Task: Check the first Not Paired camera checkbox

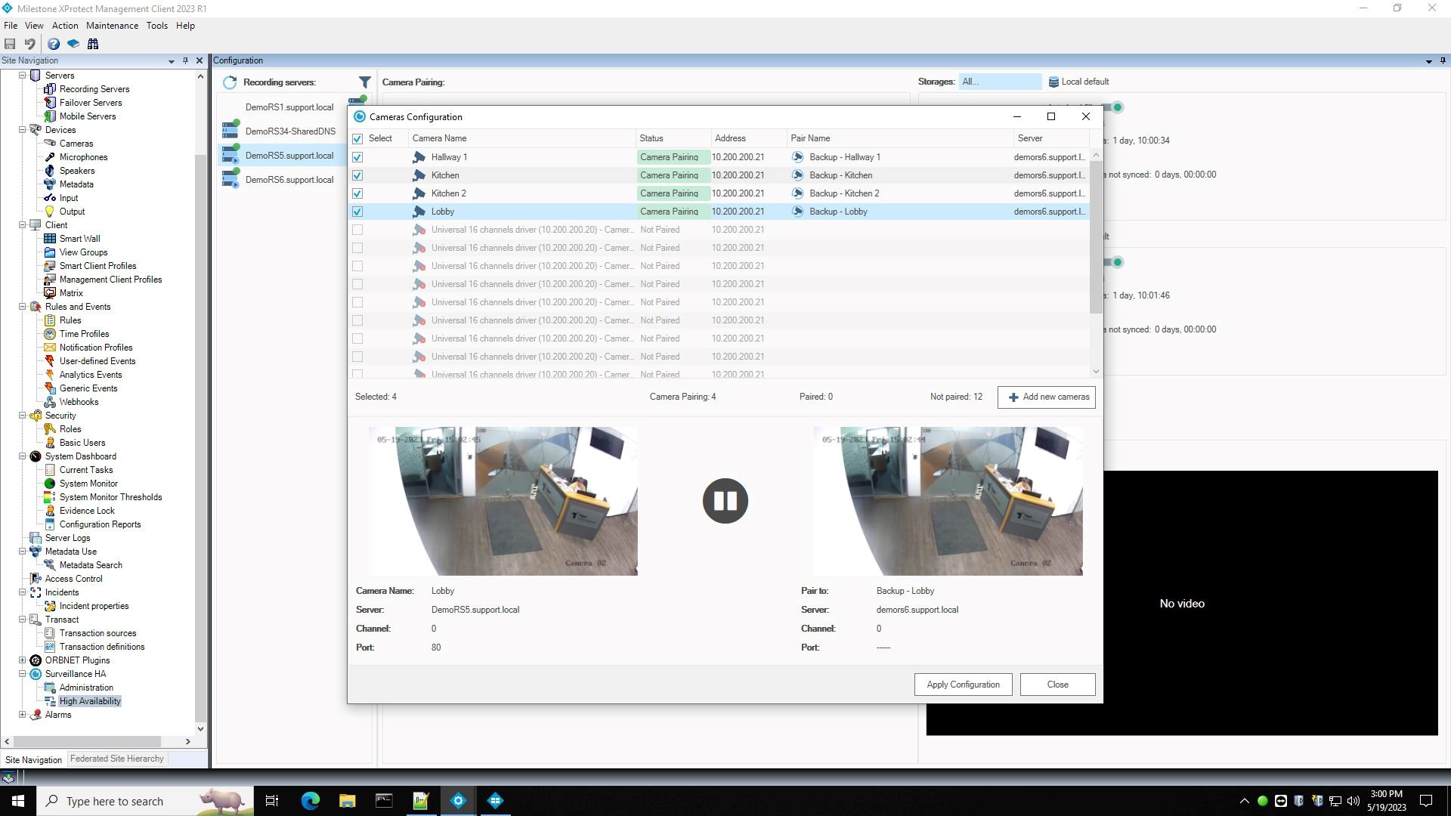Action: (357, 230)
